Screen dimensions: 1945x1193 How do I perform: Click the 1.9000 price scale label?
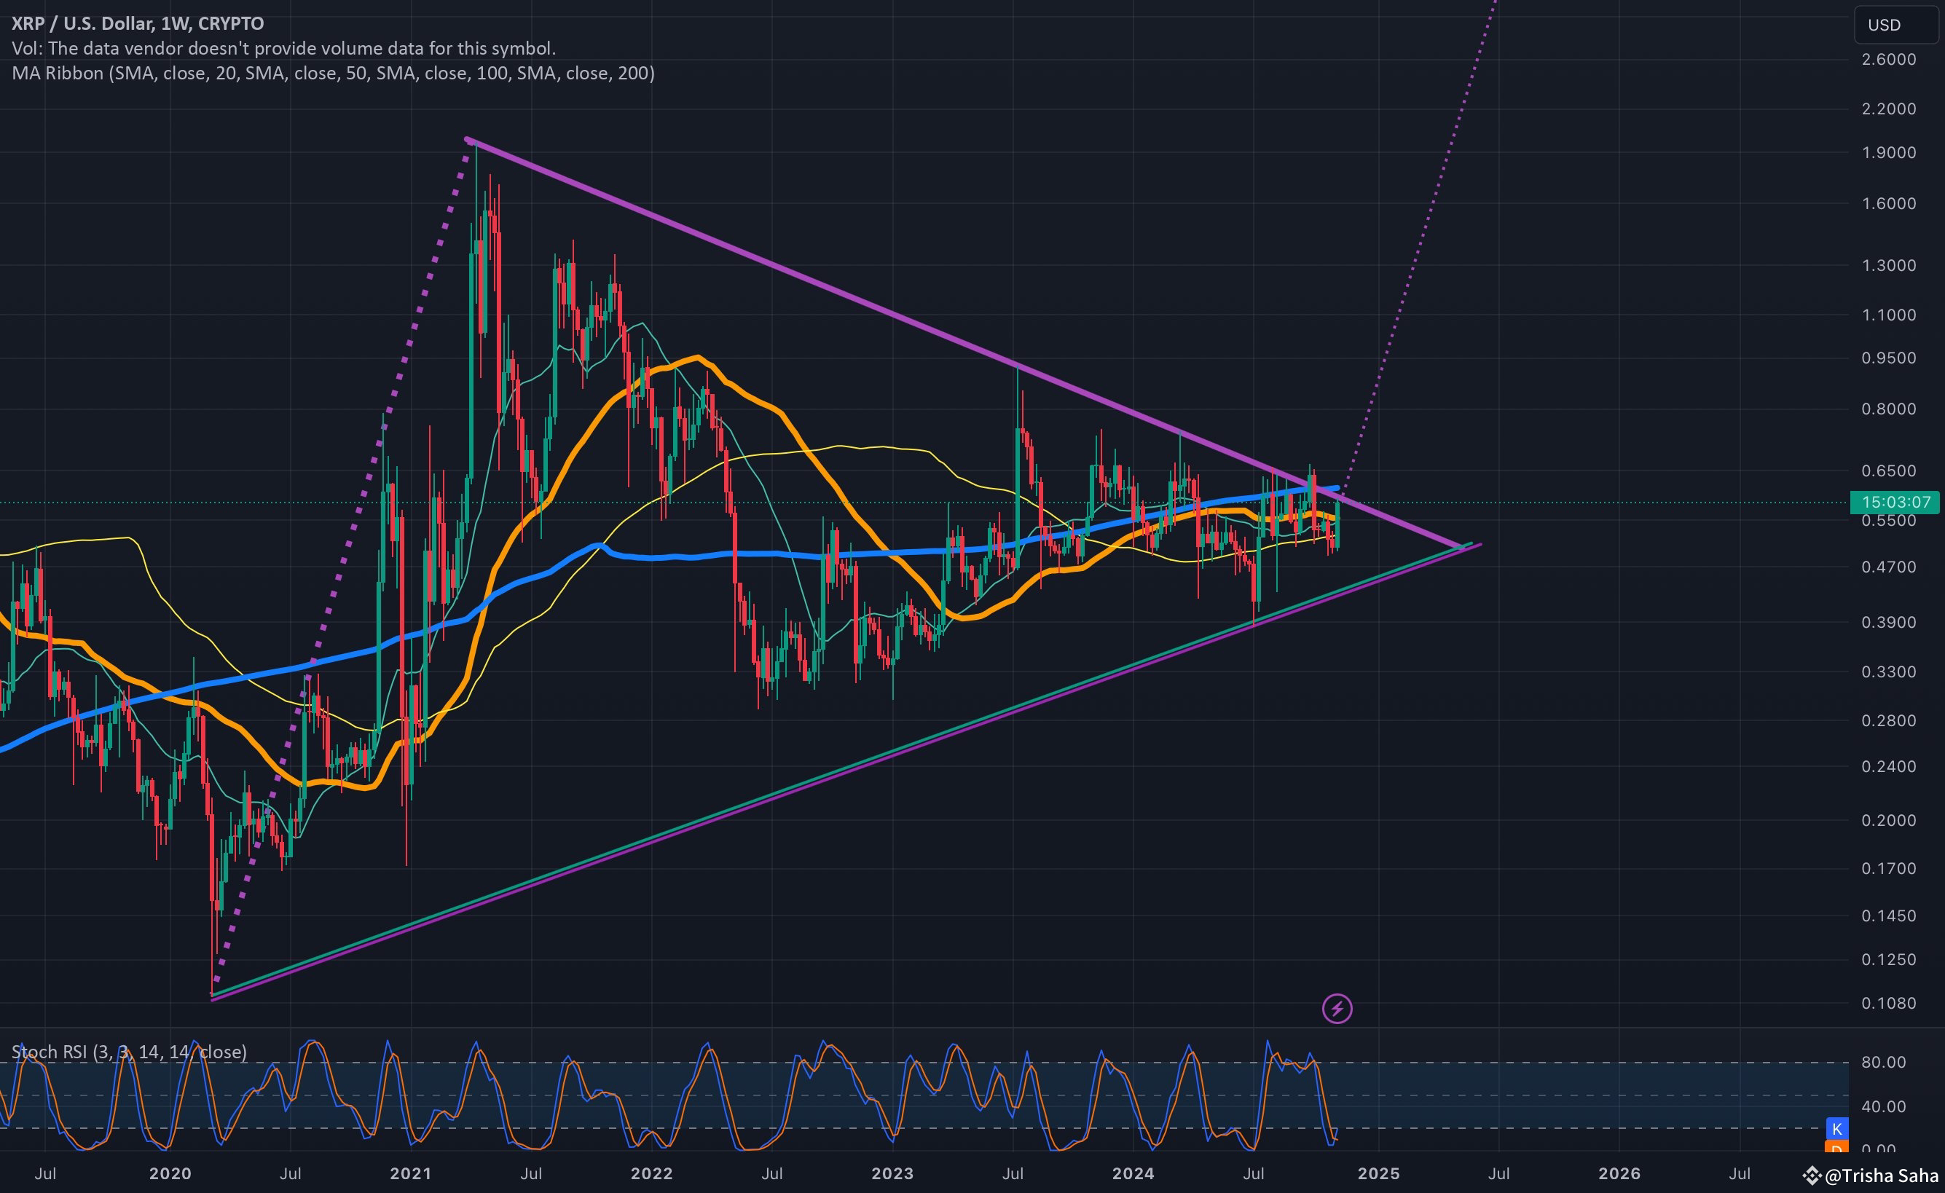[1888, 152]
